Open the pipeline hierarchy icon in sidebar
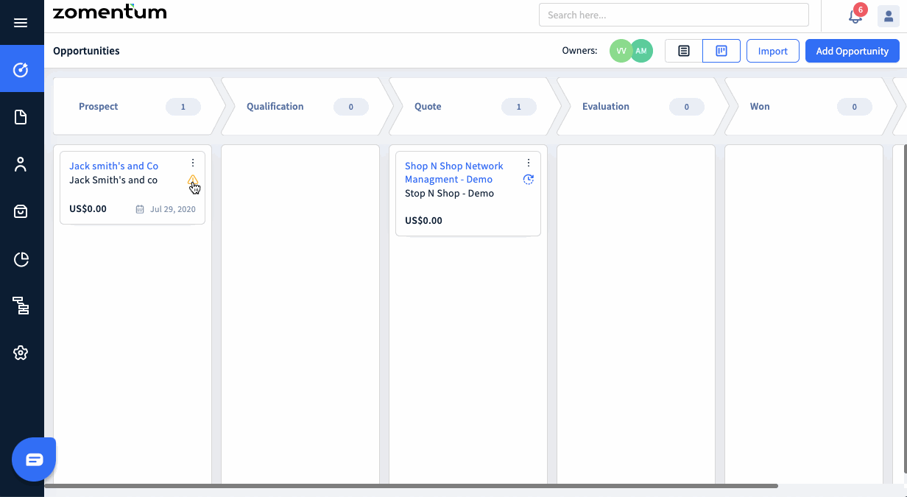Screen dimensions: 907x497 (21, 306)
